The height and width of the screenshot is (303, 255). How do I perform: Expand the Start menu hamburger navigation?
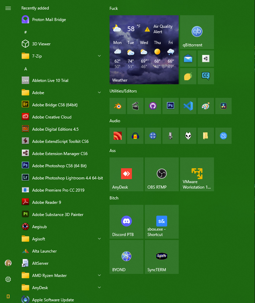tap(8, 8)
